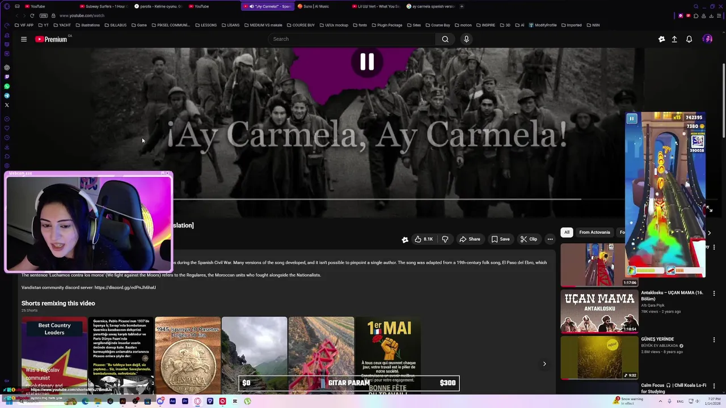
Task: Select the All recommendations chip
Action: tap(567, 232)
